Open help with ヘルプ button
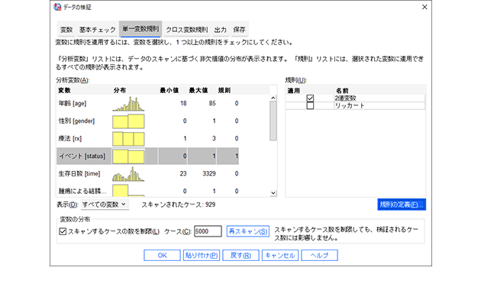Viewport: 481px width, 290px height. click(x=319, y=256)
